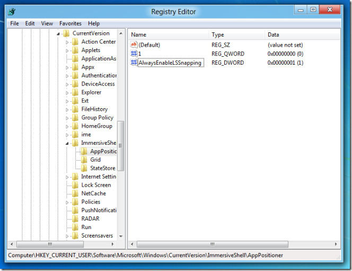Click the AlwaysEnableLSSnapping DWORD icon
This screenshot has width=352, height=271.
tap(134, 63)
